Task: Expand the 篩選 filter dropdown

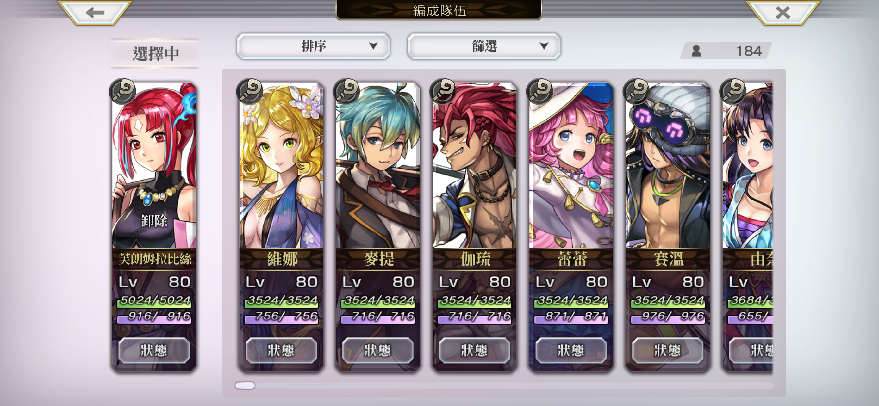Action: click(484, 46)
